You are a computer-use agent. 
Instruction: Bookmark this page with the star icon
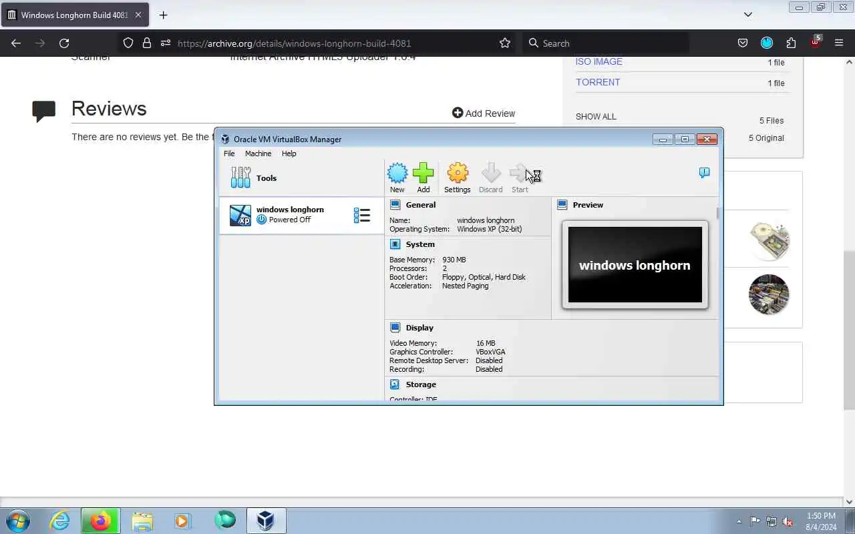tap(505, 43)
